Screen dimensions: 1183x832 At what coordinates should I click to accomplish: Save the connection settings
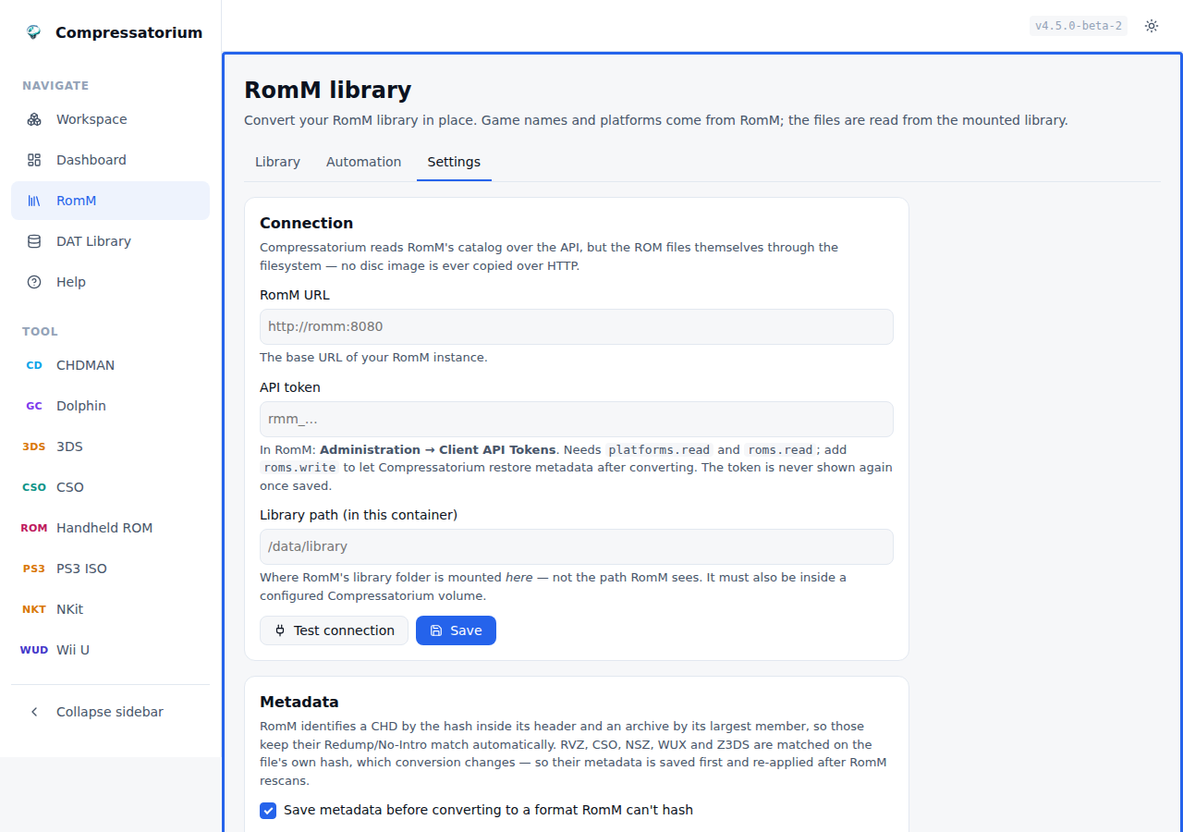(456, 630)
